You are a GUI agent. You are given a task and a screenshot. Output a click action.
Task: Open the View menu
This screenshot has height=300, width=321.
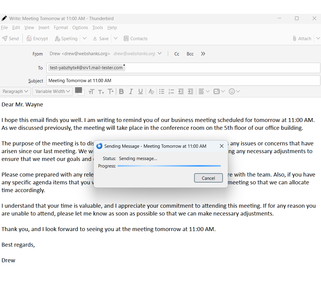(x=29, y=28)
